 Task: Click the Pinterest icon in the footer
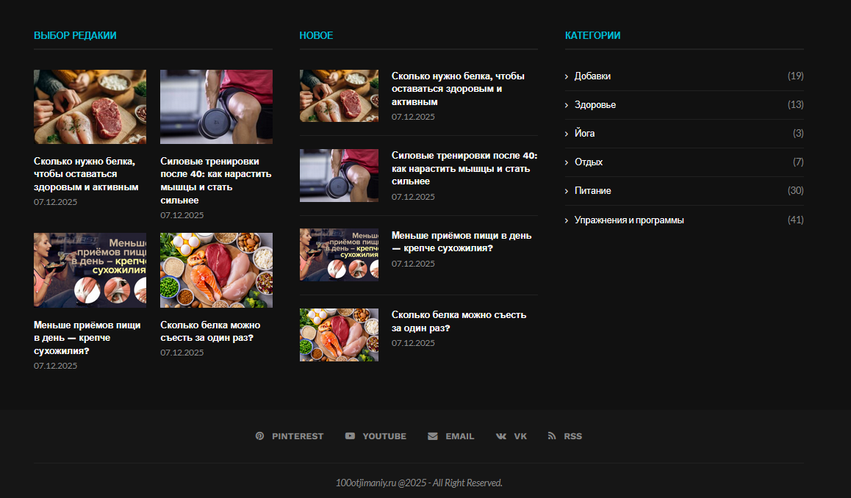click(x=259, y=436)
